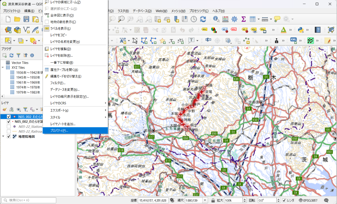Open the プロジェクト menu

pos(11,11)
